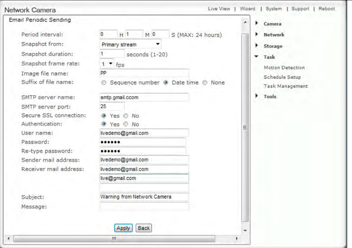Screen dimensions: 352x248
Task: Collapse the Task menu arrow
Action: (256, 56)
